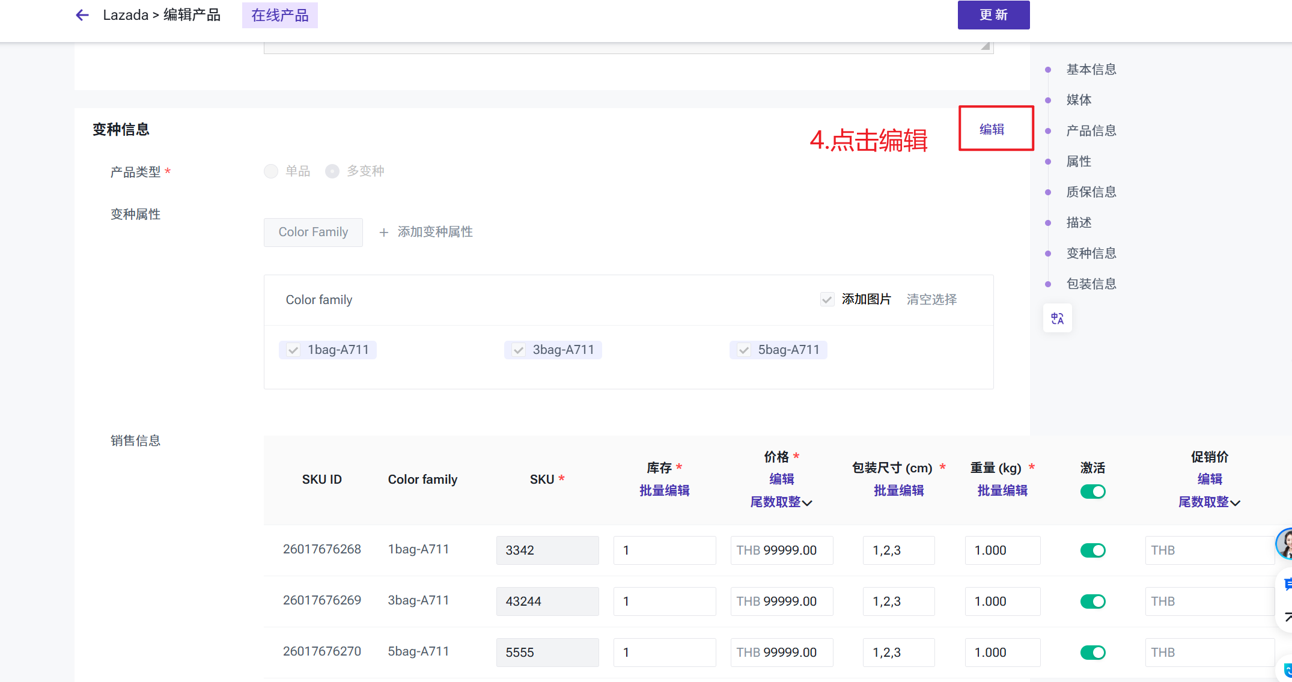
Task: Toggle the header 激活 activate-all switch
Action: point(1092,492)
